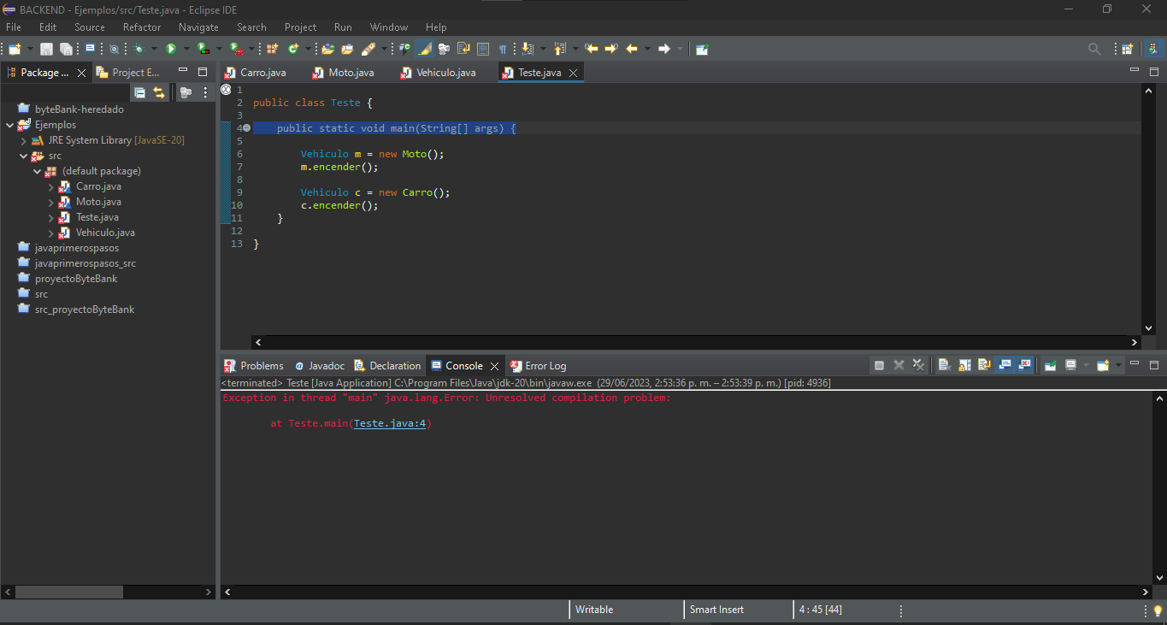Collapse the Ejemplos project tree node
This screenshot has width=1167, height=625.
(x=10, y=125)
